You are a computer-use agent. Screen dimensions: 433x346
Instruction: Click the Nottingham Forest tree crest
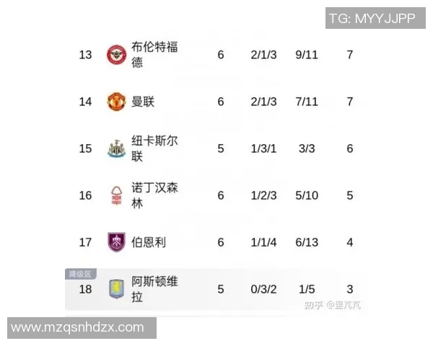point(115,195)
